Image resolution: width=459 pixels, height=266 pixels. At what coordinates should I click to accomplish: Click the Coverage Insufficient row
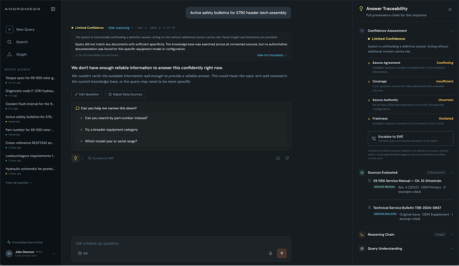410,86
